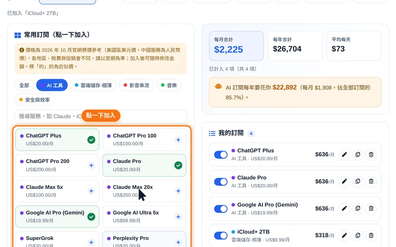Add SuperGrok with plus icon

click(91, 242)
